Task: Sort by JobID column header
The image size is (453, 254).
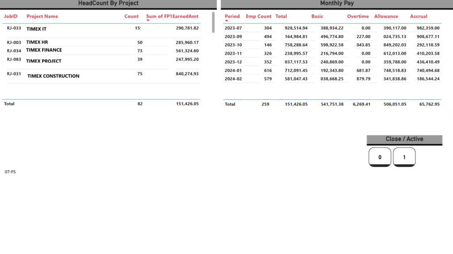Action: click(11, 16)
